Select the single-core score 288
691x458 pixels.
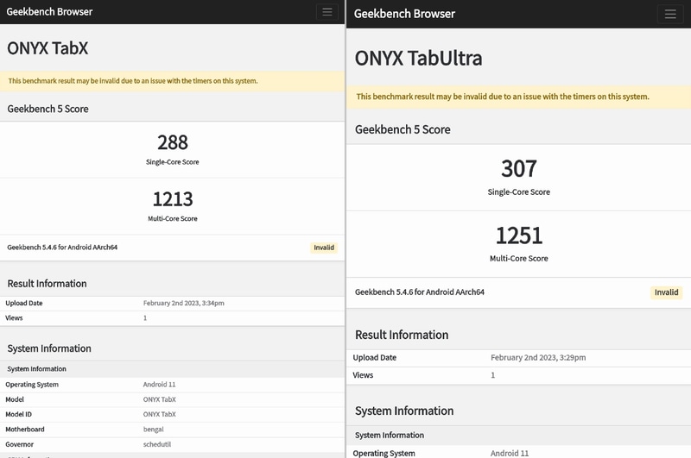click(x=173, y=142)
